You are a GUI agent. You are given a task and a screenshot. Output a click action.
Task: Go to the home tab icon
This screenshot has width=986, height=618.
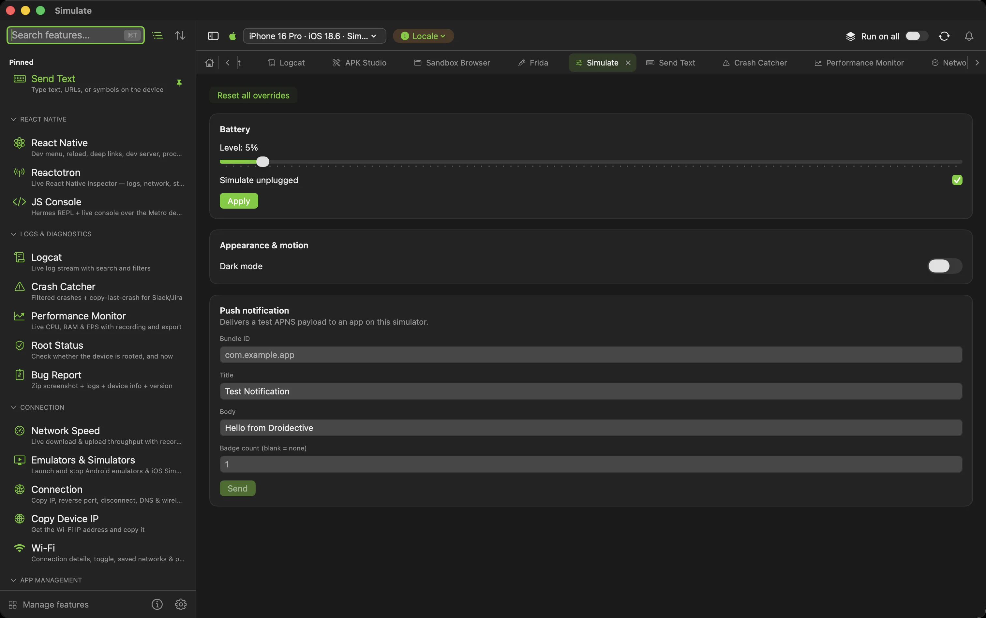tap(209, 63)
